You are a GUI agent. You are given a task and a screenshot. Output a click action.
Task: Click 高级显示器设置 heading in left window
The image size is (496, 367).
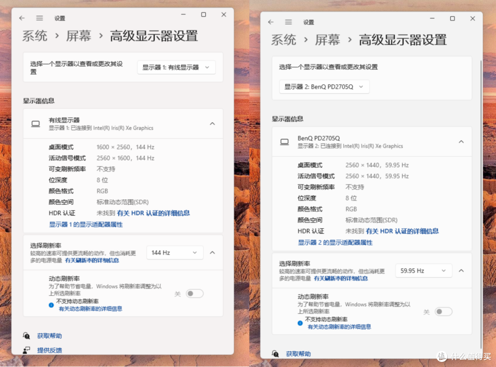[154, 36]
